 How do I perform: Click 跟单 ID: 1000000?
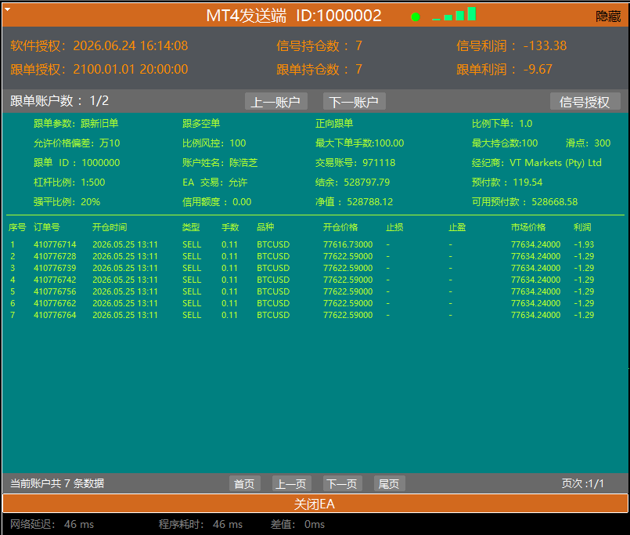click(x=77, y=163)
